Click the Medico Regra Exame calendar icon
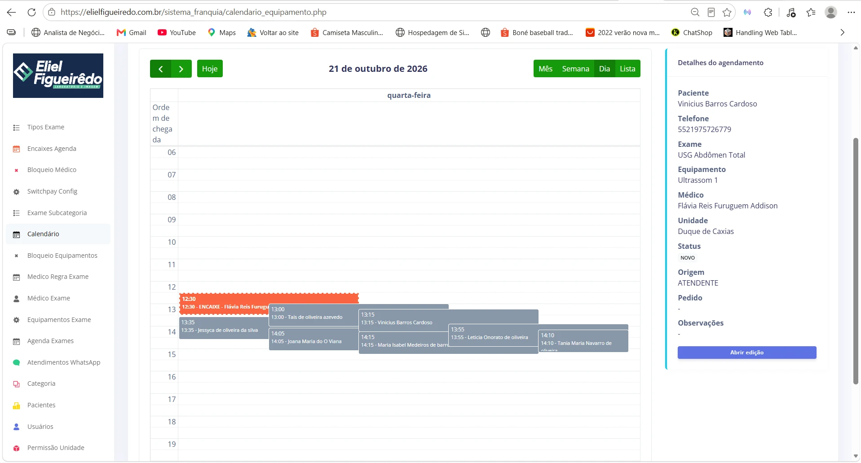This screenshot has width=861, height=463. click(17, 277)
